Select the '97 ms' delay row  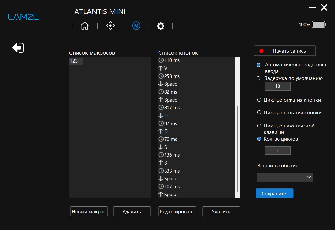[x=196, y=124]
